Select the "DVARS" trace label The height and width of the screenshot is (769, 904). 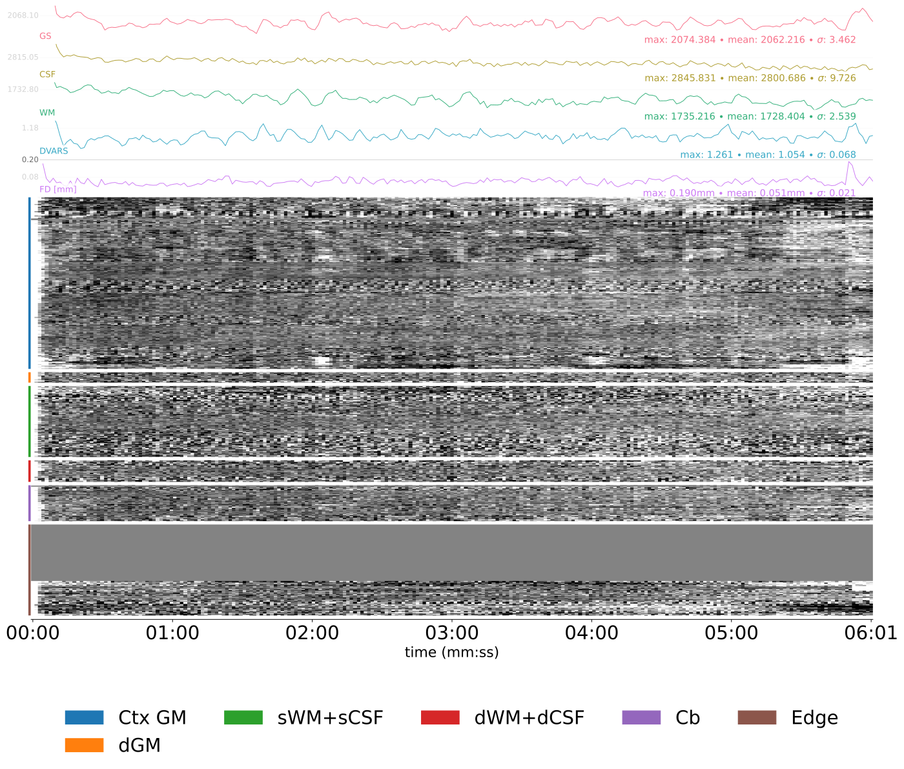coord(54,151)
